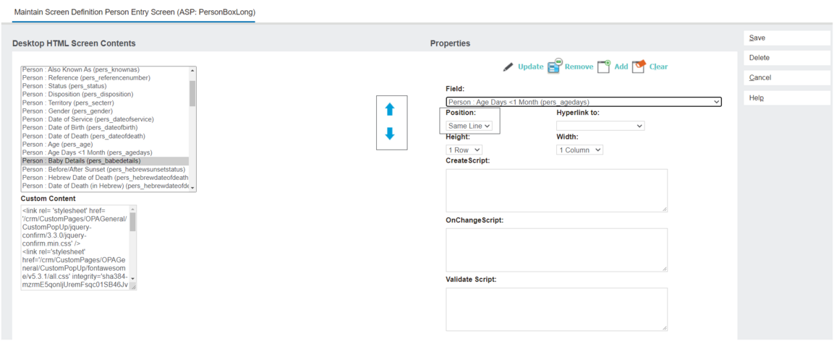Select Person : Date of Death (pers_dateofdeath) row

(105, 135)
